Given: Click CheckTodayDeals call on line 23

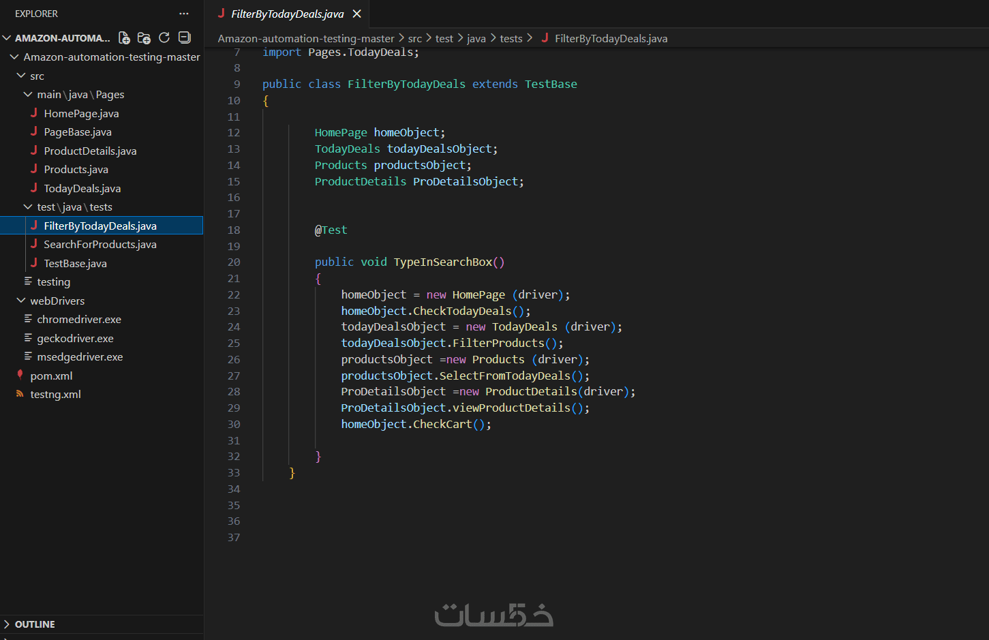Looking at the screenshot, I should point(462,311).
